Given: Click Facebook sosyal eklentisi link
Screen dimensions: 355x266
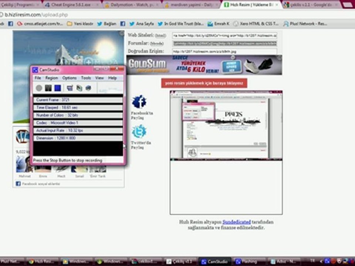Looking at the screenshot, I should [x=41, y=184].
